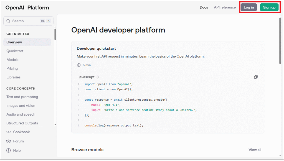This screenshot has height=161, width=284.
Task: Focus the Search input field
Action: tap(29, 21)
